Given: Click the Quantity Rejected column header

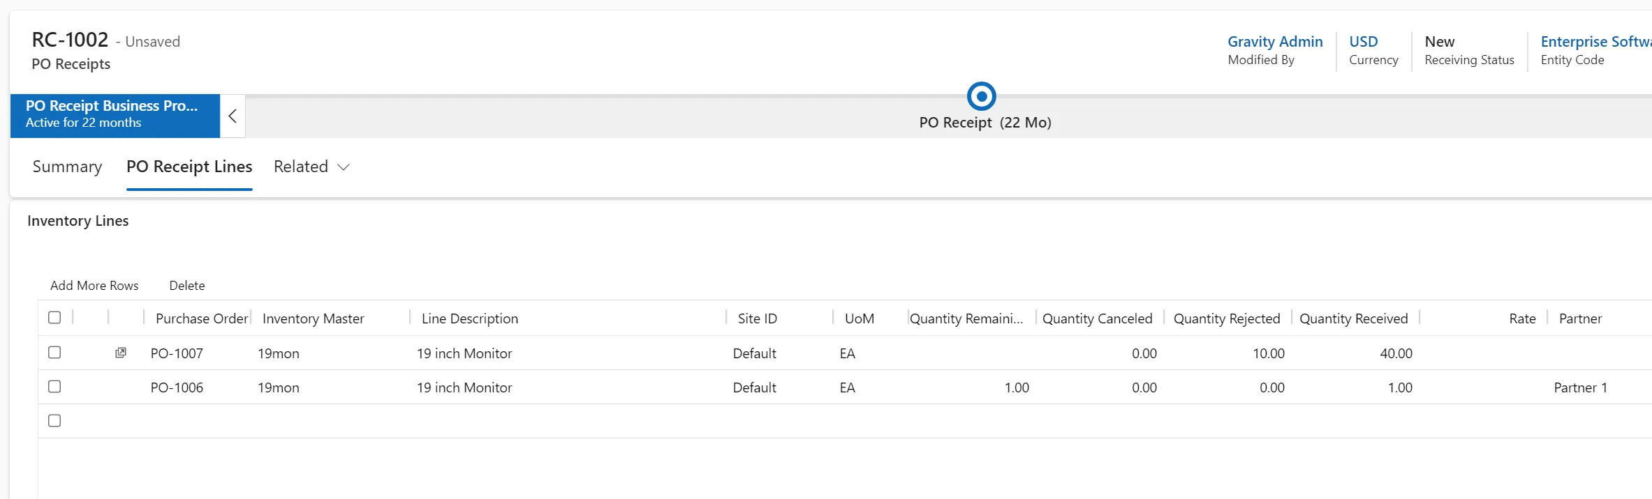Looking at the screenshot, I should click(x=1227, y=318).
